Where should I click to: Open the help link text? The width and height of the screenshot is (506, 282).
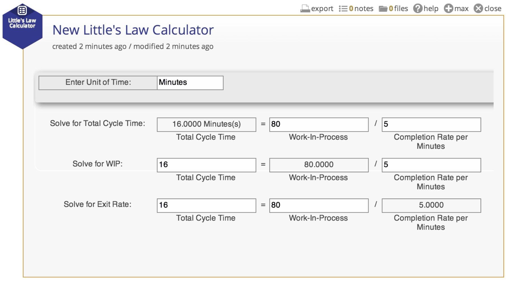431,9
